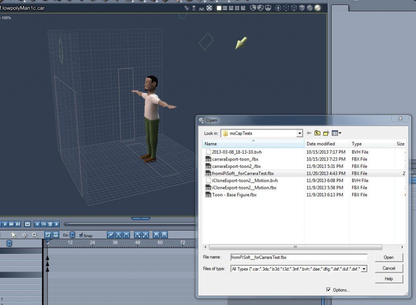Image resolution: width=416 pixels, height=305 pixels.
Task: Jump to the last frame button
Action: tap(18, 224)
